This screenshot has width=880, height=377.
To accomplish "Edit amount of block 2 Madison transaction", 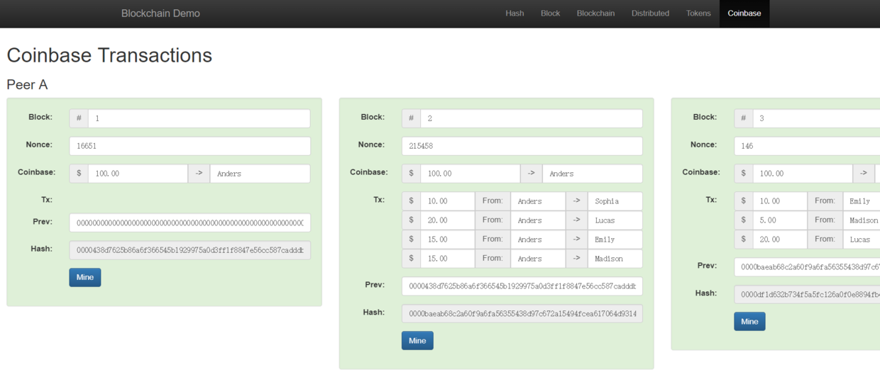I will (x=447, y=259).
